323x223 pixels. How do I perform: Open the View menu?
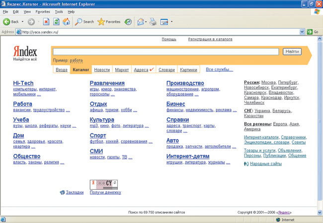pos(27,12)
